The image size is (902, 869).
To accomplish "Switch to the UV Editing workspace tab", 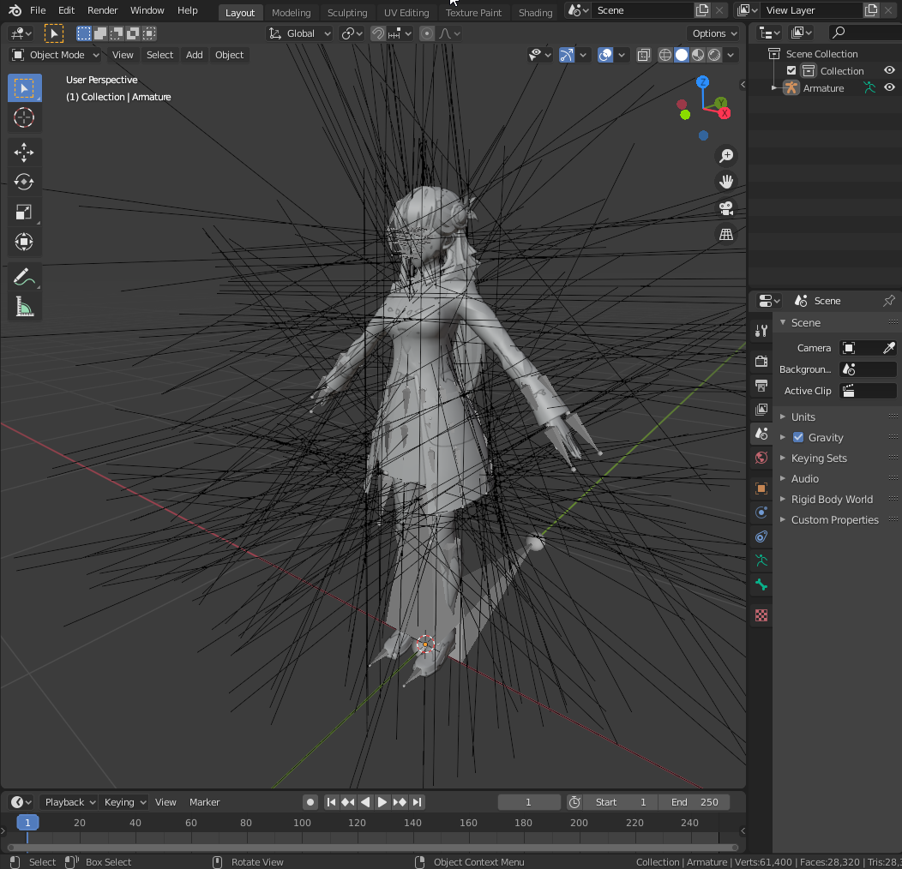I will click(x=406, y=12).
